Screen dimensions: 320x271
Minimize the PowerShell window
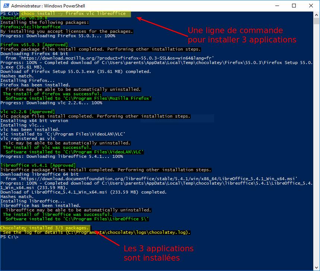click(x=277, y=6)
